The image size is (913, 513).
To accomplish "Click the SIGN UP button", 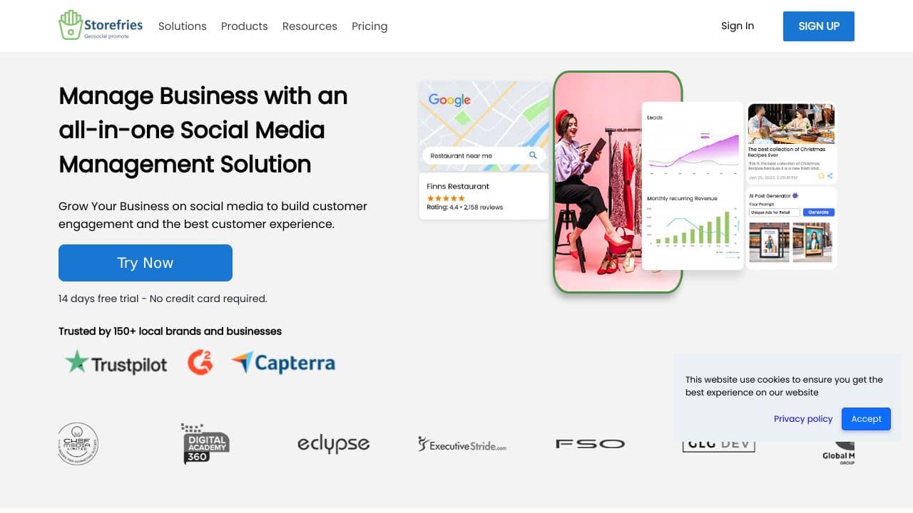I will click(819, 26).
